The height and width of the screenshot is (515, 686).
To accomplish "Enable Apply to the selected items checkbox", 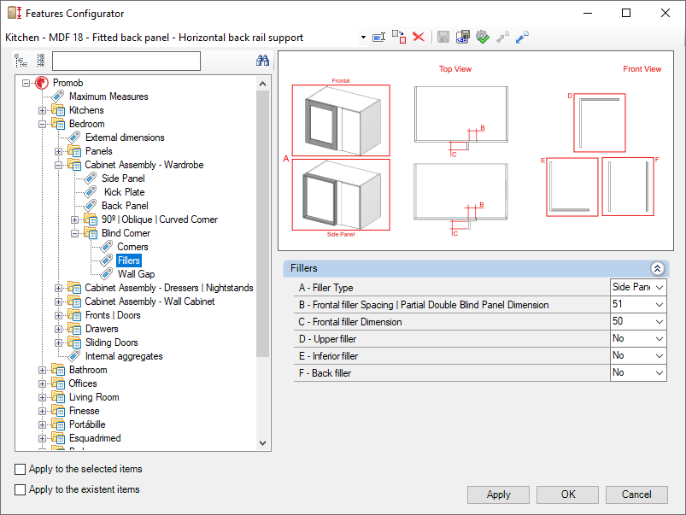I will click(x=21, y=469).
